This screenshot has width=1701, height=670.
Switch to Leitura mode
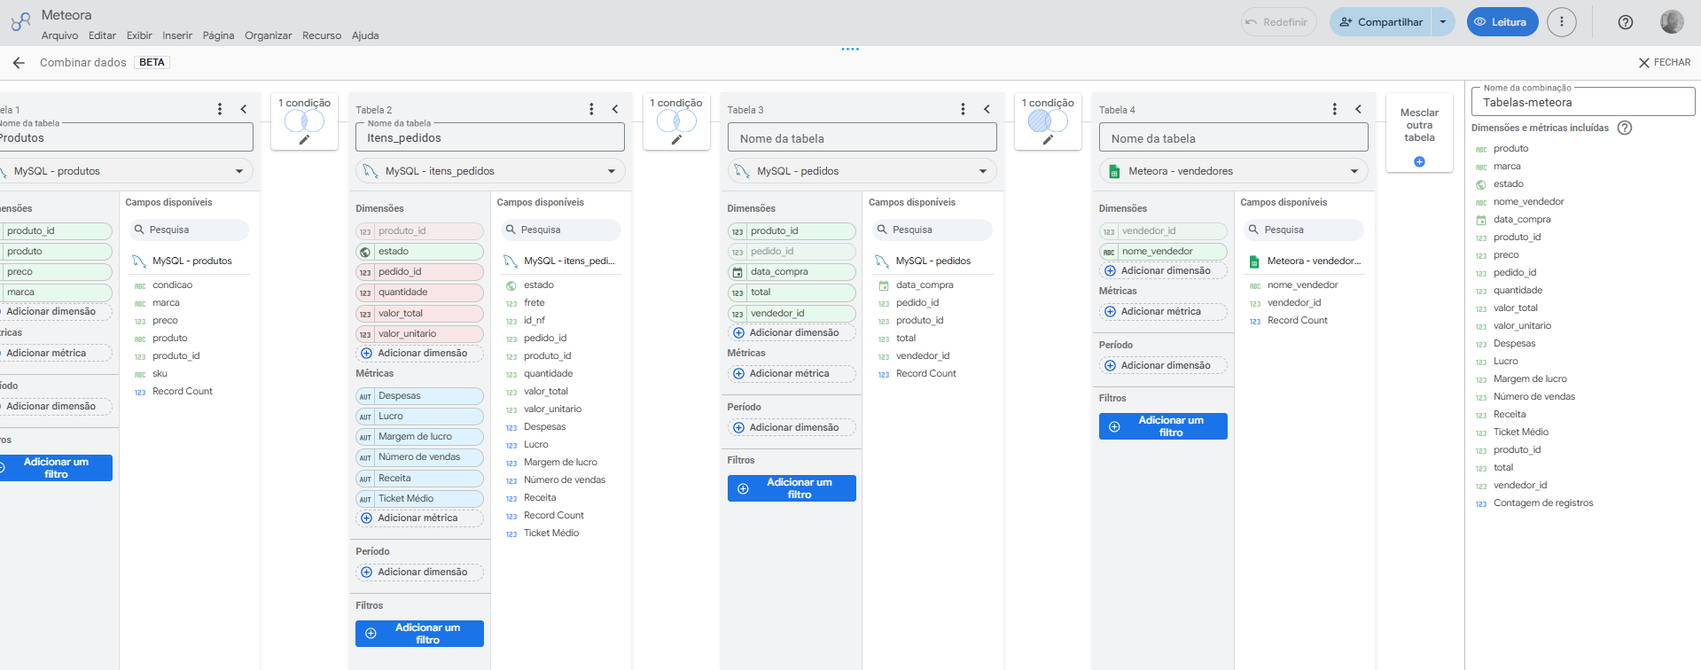(1502, 22)
